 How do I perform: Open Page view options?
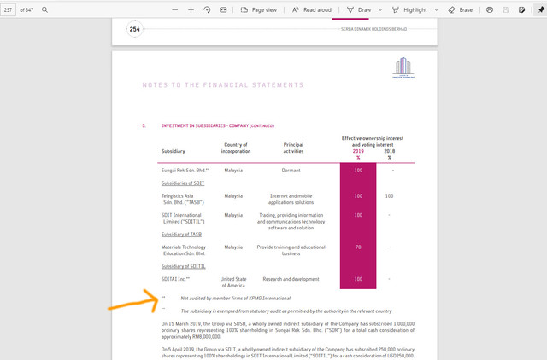point(259,9)
